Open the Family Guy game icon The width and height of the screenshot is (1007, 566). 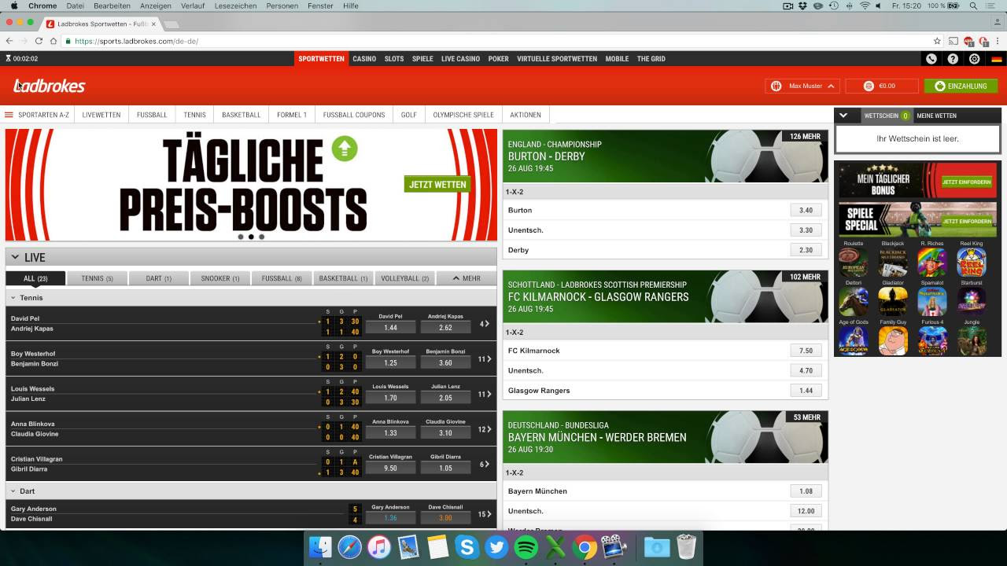point(893,341)
